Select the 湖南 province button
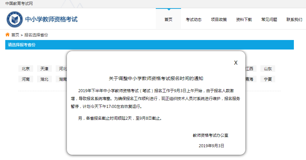 [x=61, y=79]
